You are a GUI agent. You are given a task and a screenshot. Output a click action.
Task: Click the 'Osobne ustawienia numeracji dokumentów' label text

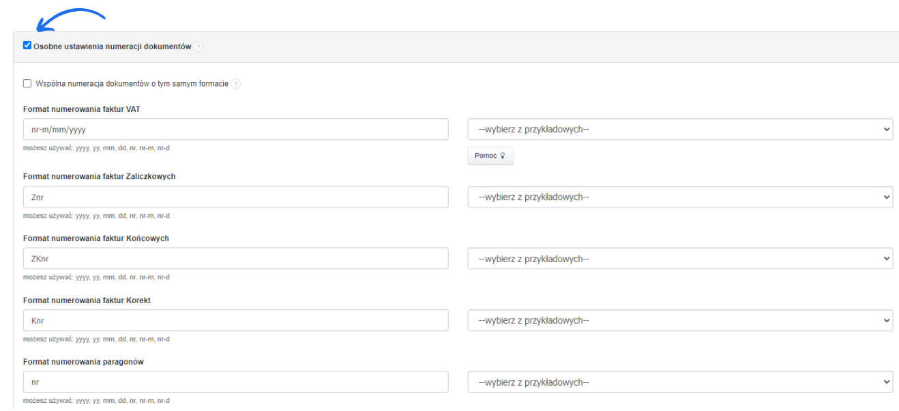point(112,46)
